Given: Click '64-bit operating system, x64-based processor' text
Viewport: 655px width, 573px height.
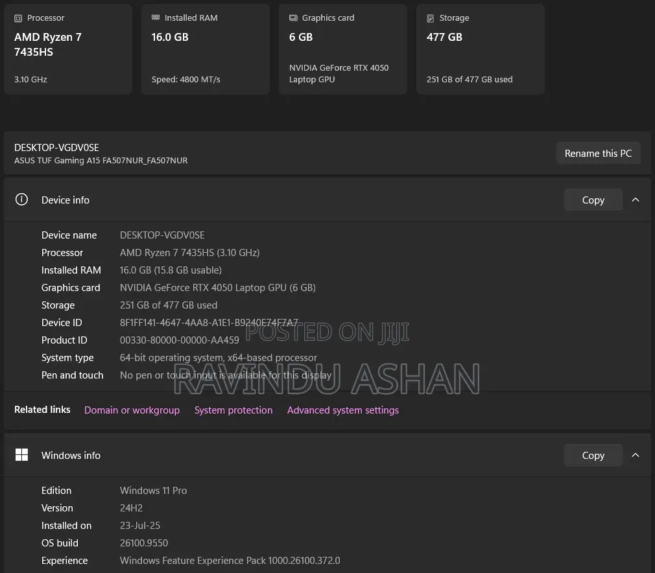Looking at the screenshot, I should coord(219,358).
